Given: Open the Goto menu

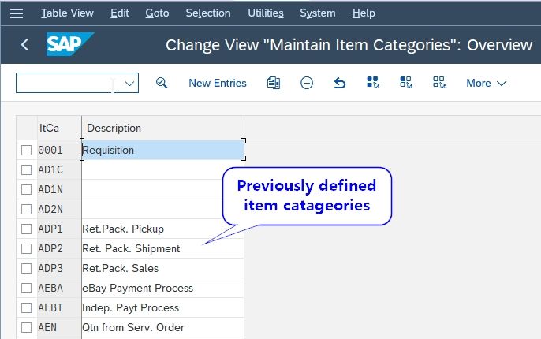Looking at the screenshot, I should click(x=157, y=13).
